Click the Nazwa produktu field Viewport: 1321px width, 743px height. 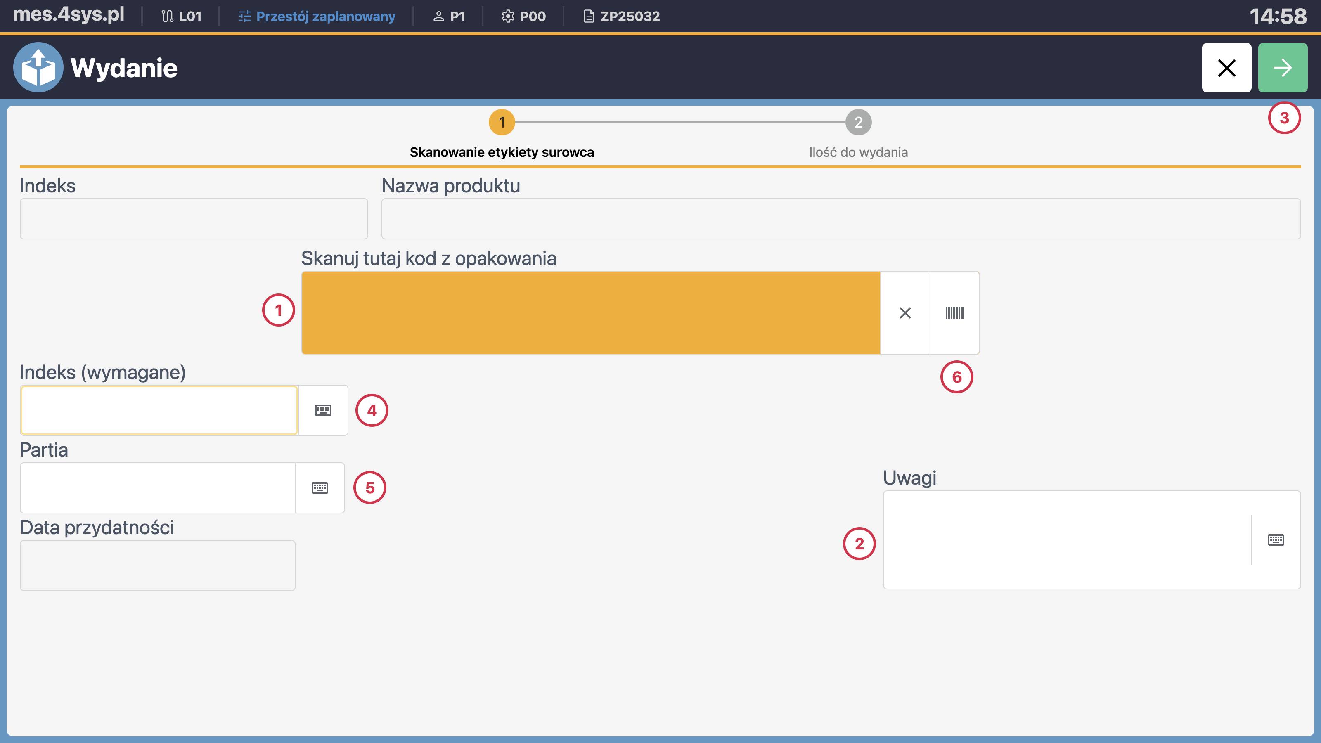(x=841, y=218)
